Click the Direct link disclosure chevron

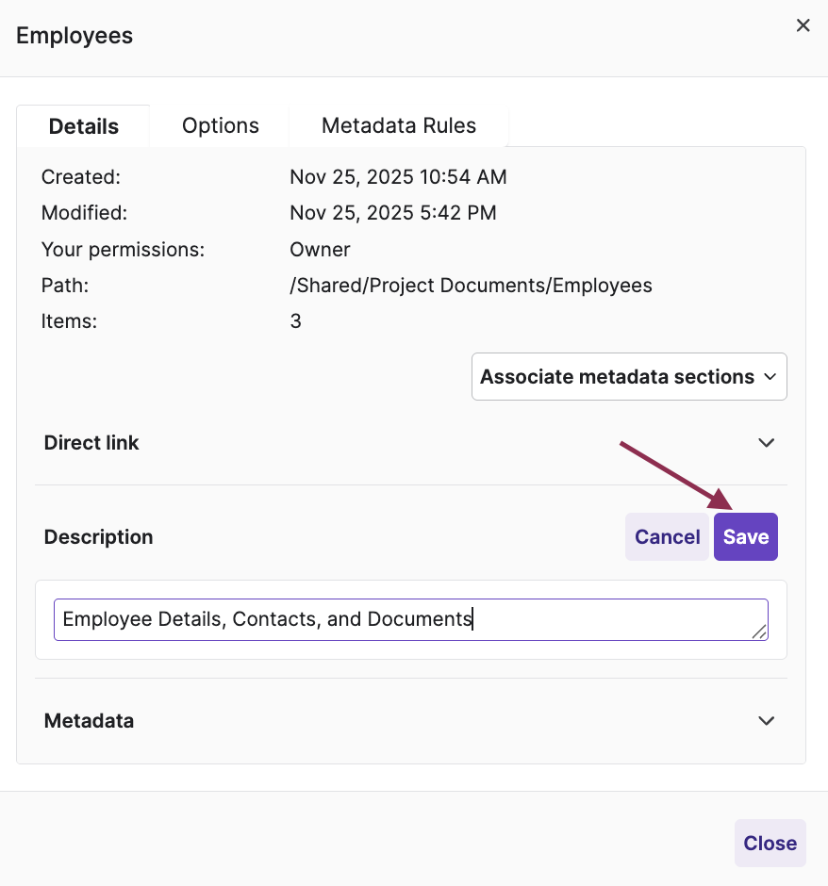coord(766,442)
